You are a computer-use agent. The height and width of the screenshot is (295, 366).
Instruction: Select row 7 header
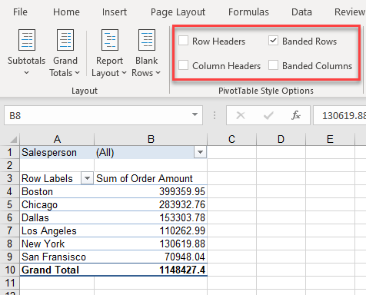(x=10, y=230)
